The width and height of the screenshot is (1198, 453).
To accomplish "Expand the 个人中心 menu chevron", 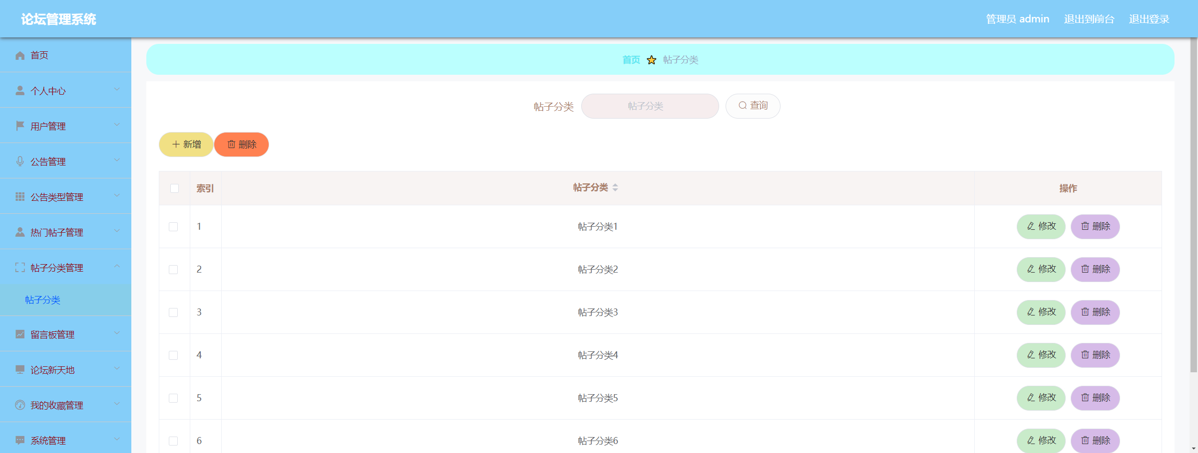I will (x=117, y=90).
